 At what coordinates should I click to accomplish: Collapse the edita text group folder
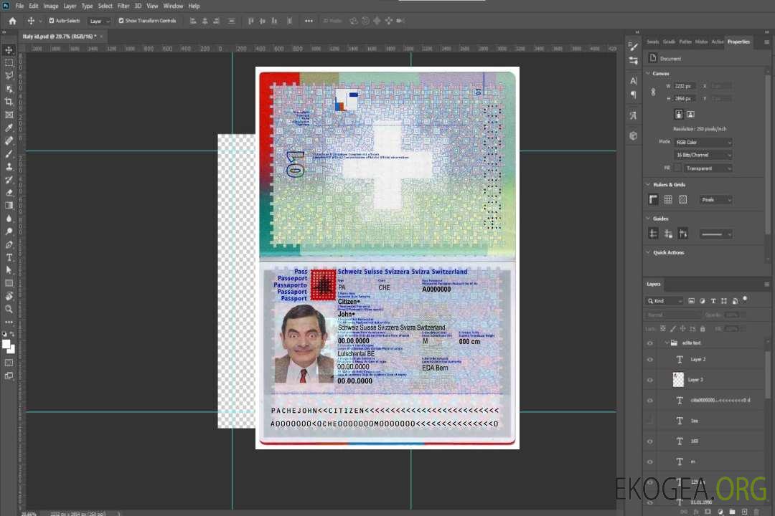tap(667, 343)
